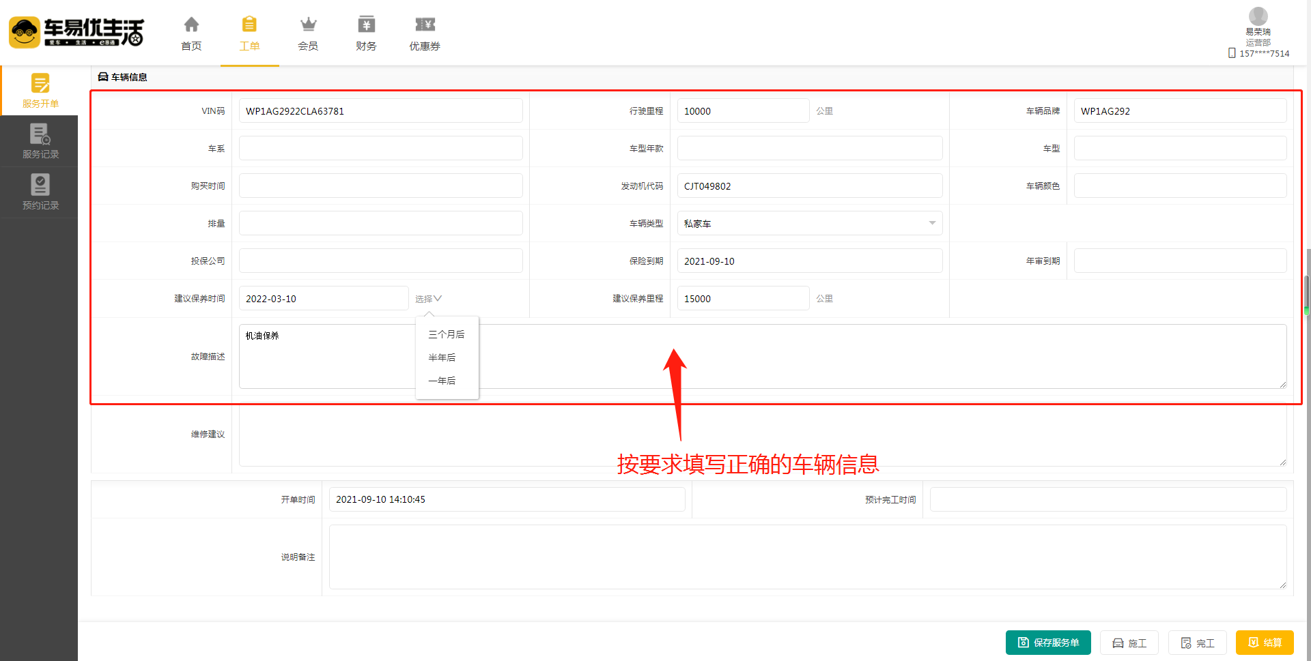
Task: Click the 结算 button
Action: 1265,643
